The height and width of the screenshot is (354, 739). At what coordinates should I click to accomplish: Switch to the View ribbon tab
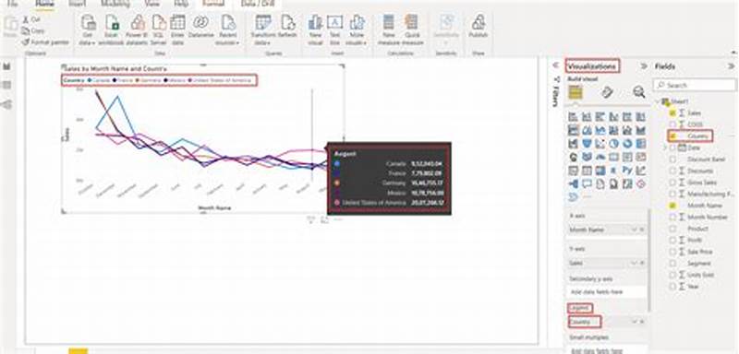click(152, 4)
